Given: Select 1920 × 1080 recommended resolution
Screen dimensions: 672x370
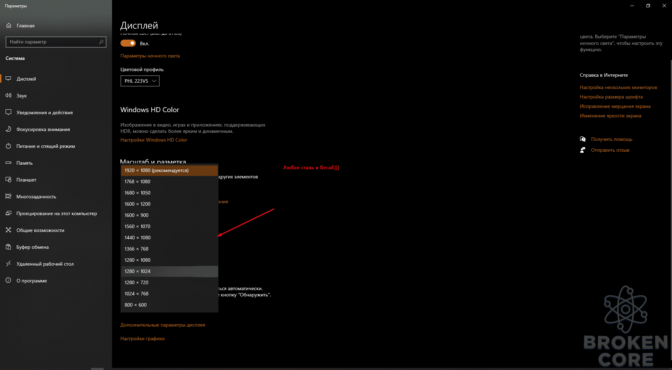Looking at the screenshot, I should [x=169, y=170].
